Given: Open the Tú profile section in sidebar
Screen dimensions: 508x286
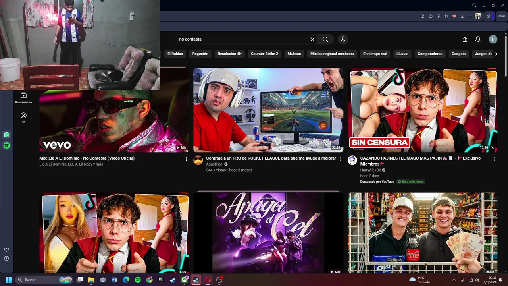Looking at the screenshot, I should pyautogui.click(x=23, y=118).
